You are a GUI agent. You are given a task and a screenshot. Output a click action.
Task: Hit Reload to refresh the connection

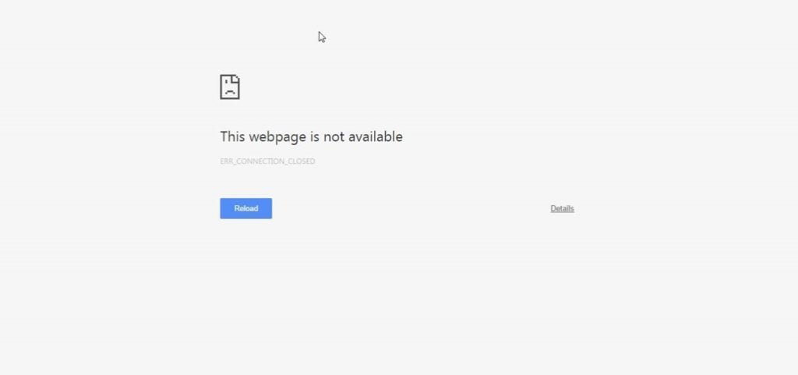click(245, 208)
